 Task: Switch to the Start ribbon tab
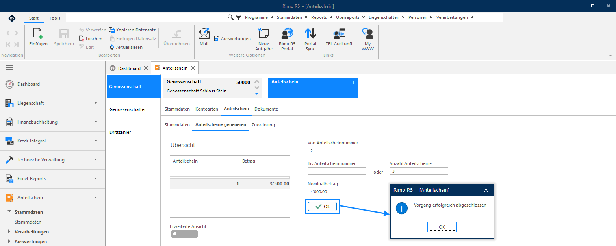[34, 18]
